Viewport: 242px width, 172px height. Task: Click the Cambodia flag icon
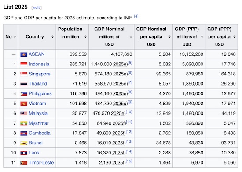coord(24,133)
